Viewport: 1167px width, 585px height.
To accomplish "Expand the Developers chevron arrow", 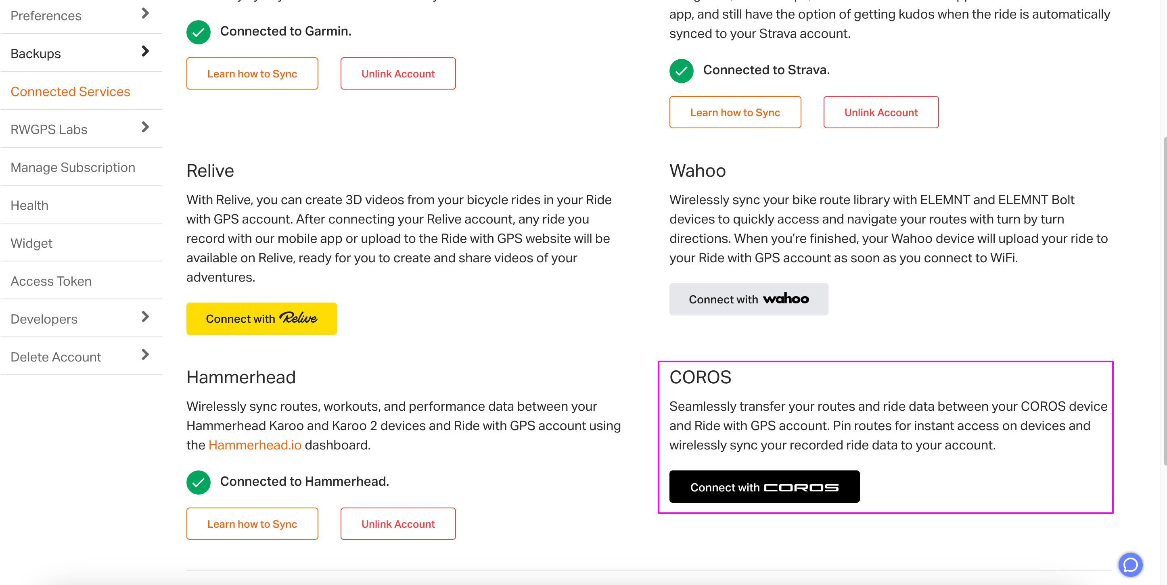I will pos(145,316).
